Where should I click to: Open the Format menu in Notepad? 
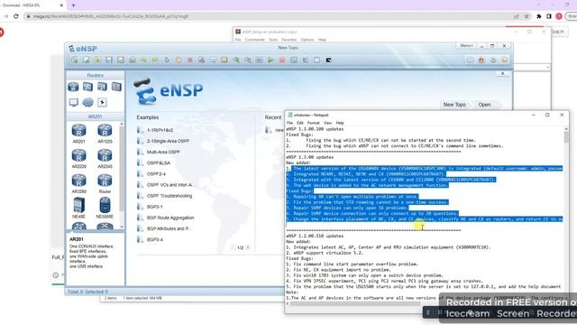(x=313, y=123)
